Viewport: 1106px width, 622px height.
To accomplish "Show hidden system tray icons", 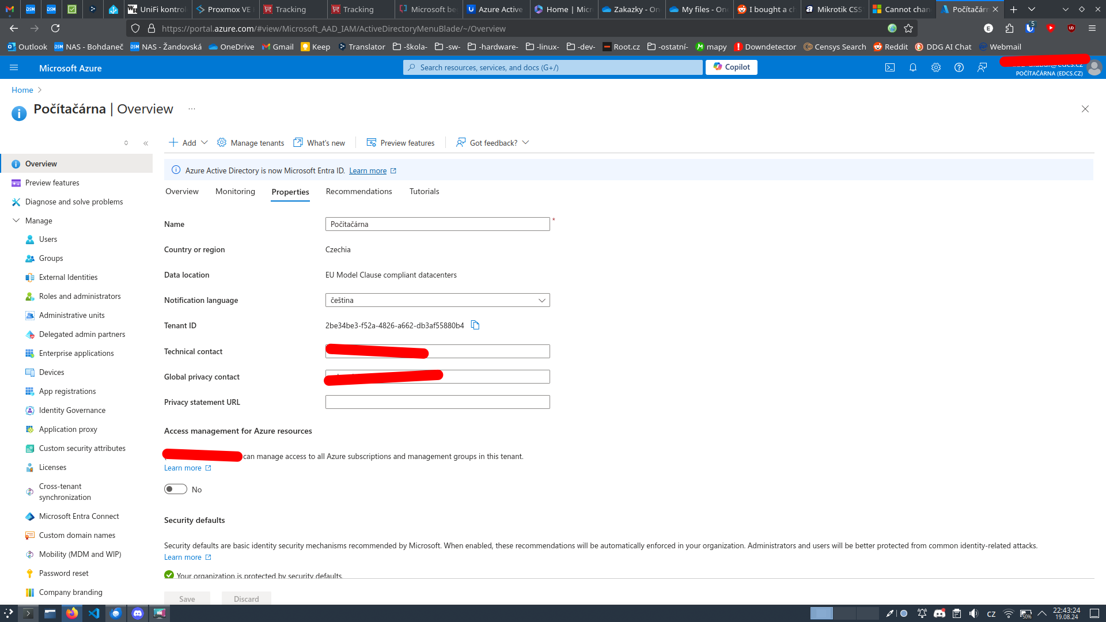I will click(x=1042, y=613).
